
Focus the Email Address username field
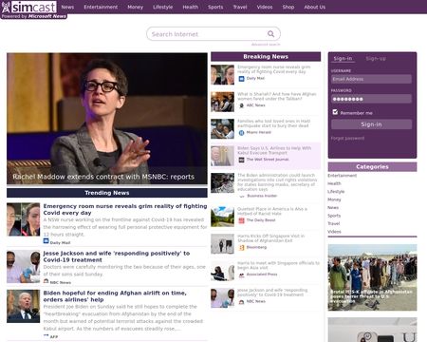371,79
